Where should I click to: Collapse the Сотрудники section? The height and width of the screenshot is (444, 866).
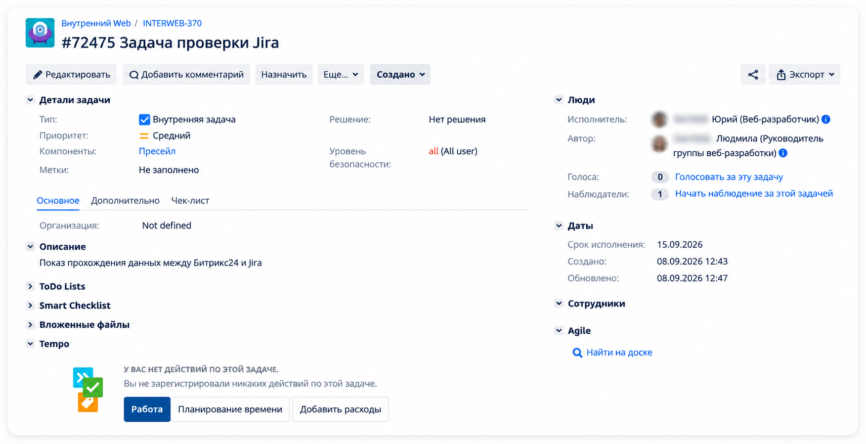[x=559, y=304]
